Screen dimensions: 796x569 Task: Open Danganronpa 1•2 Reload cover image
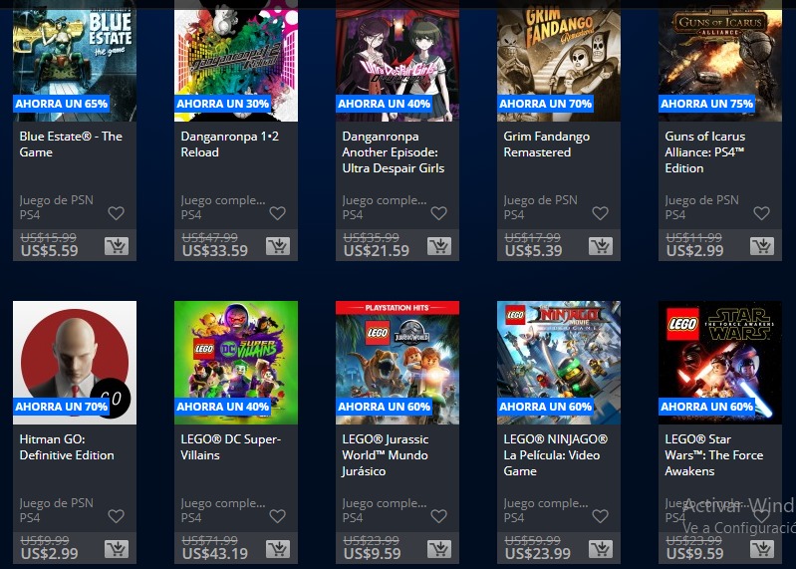coord(236,61)
